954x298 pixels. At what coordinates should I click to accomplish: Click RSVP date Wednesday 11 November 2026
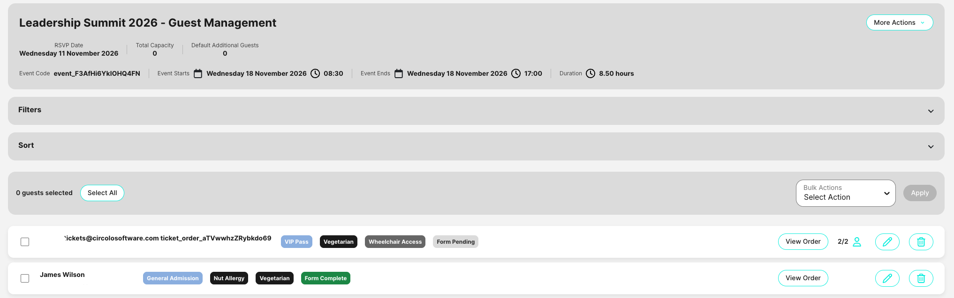[x=69, y=53]
